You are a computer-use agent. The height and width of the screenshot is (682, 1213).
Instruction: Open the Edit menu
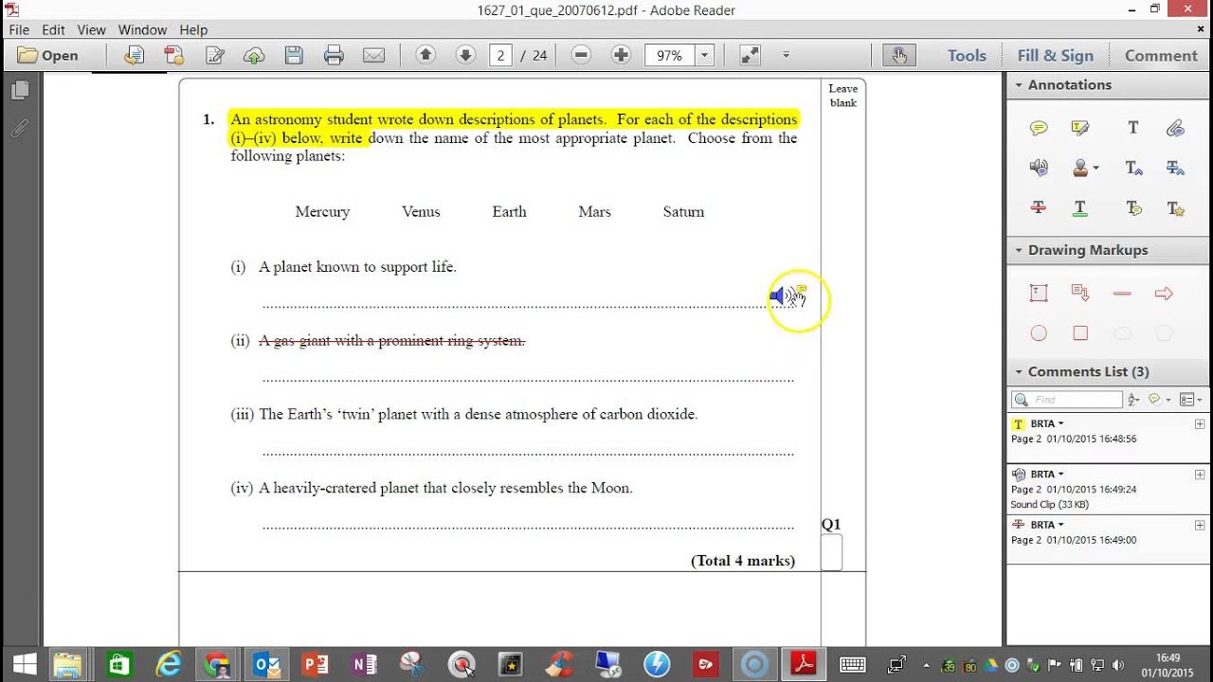[x=54, y=29]
